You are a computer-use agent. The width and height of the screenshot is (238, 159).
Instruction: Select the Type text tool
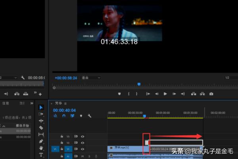pyautogui.click(x=41, y=155)
